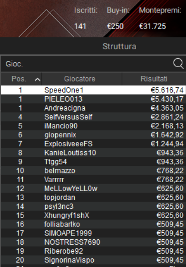
Task: Select the PIELEO013 row
Action: point(93,99)
